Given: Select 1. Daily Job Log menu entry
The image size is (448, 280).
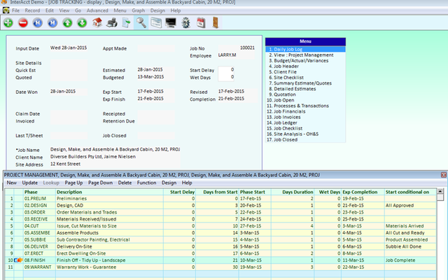Looking at the screenshot, I should pyautogui.click(x=305, y=49).
